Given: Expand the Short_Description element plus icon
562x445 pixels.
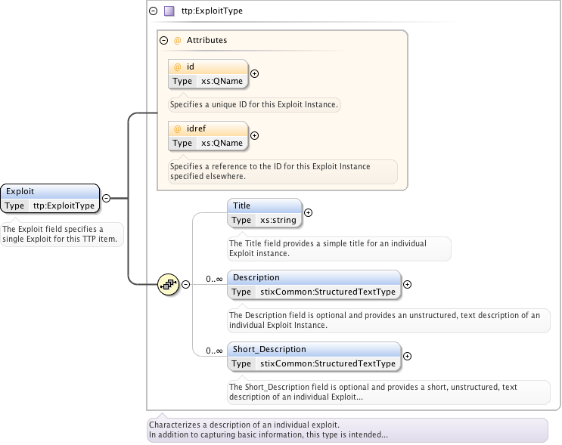Looking at the screenshot, I should (408, 357).
